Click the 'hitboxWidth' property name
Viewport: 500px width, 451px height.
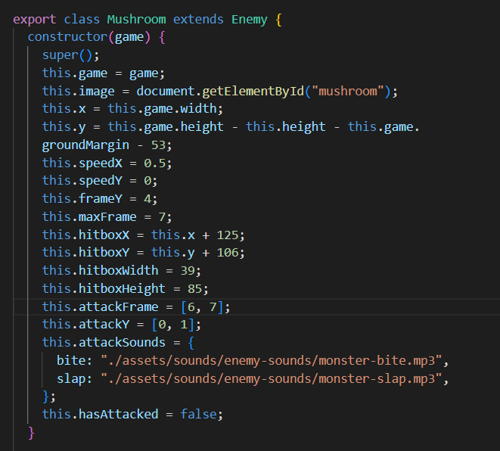coord(118,271)
